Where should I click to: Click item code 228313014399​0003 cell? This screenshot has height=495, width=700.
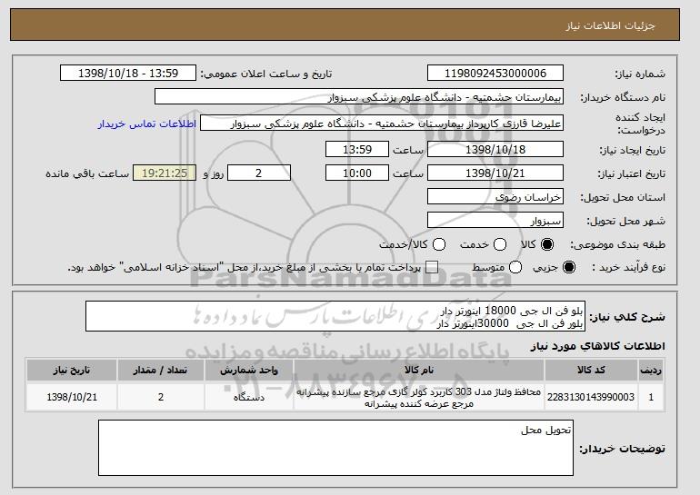click(591, 397)
